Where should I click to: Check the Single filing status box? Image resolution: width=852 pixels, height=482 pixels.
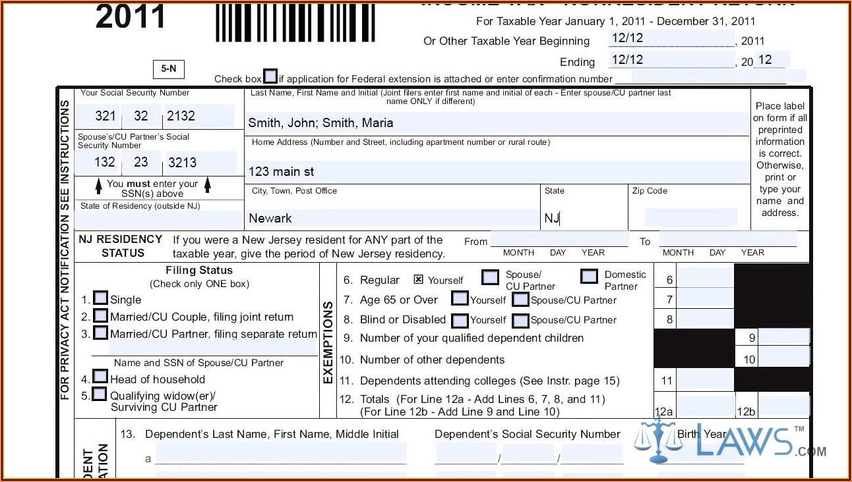(x=100, y=298)
